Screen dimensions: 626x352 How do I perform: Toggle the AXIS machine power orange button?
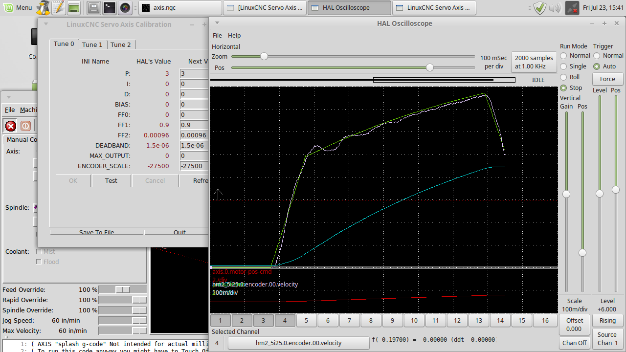click(25, 126)
